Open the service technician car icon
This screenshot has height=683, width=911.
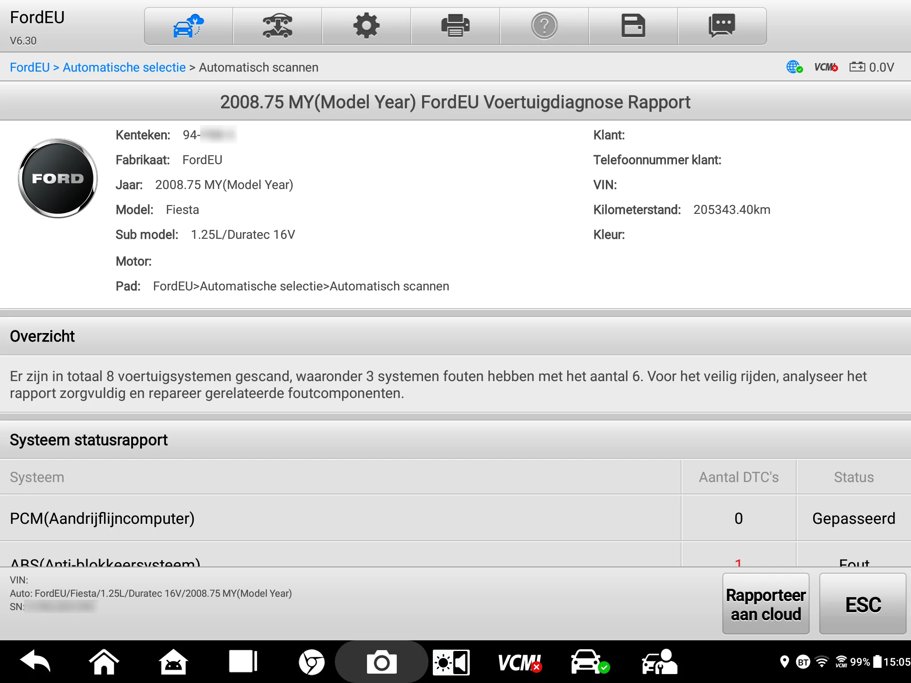pos(659,662)
